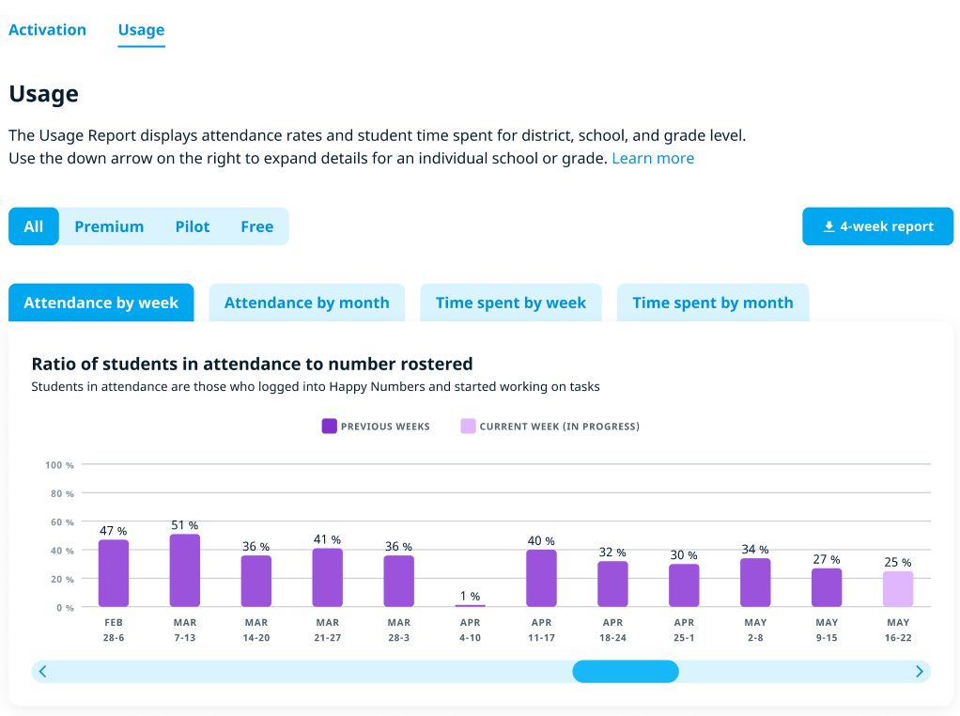
Task: View Time spent by month tab
Action: click(x=712, y=303)
